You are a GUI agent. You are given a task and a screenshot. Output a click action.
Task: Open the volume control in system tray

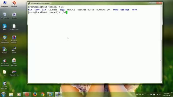click(160, 95)
